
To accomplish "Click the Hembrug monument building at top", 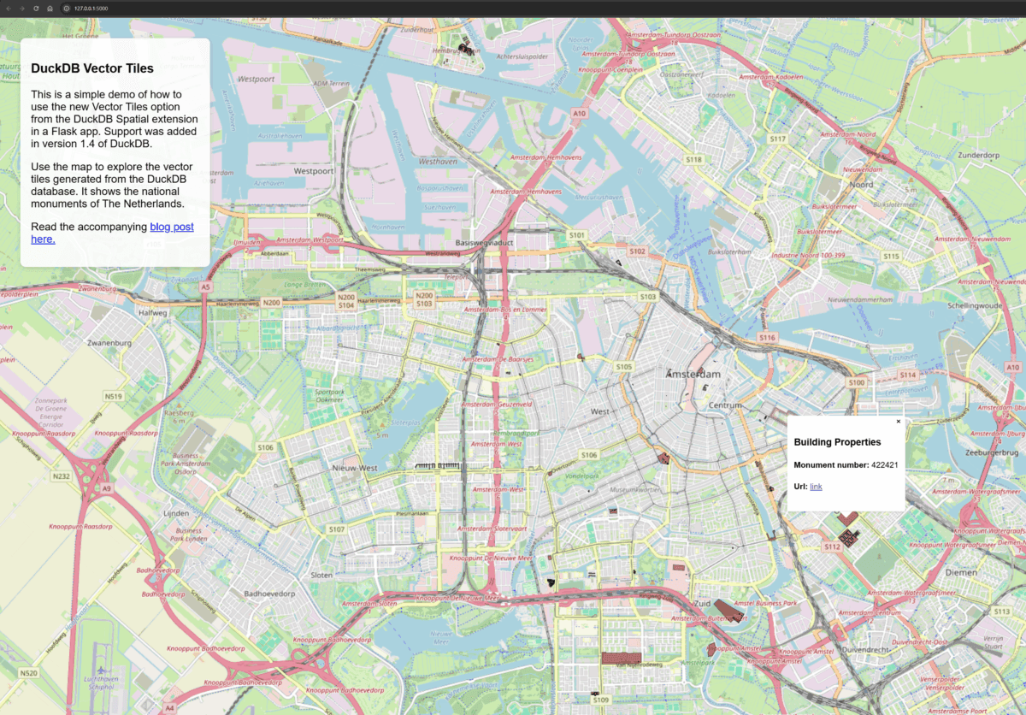I will click(x=466, y=49).
